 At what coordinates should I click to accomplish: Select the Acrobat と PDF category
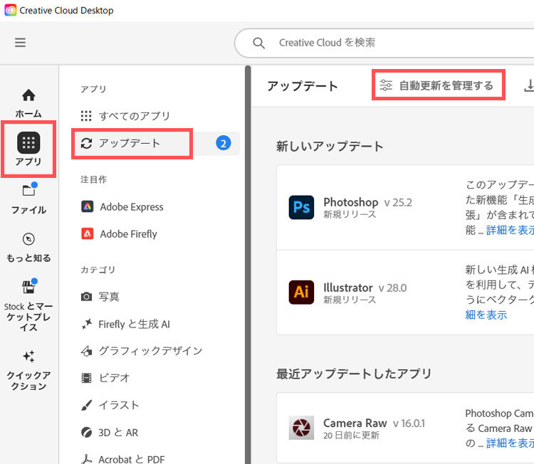(122, 459)
